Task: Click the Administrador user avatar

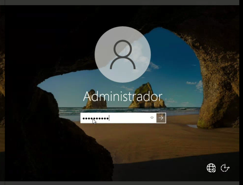Action: (x=123, y=55)
